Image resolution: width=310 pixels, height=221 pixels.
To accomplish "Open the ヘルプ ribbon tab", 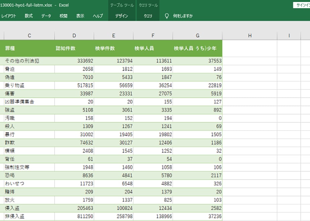I will (x=98, y=16).
